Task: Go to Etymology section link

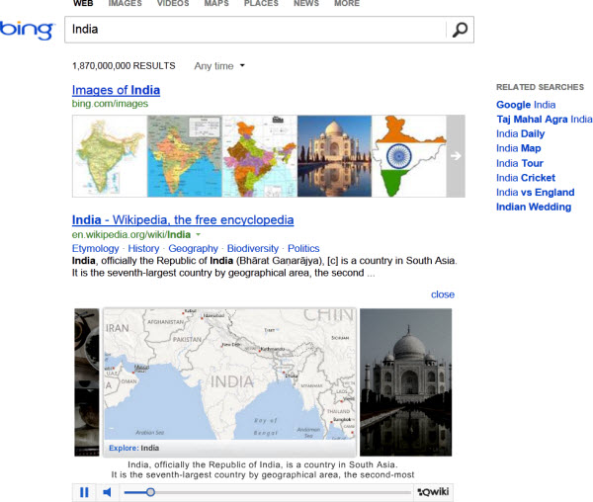Action: [95, 248]
